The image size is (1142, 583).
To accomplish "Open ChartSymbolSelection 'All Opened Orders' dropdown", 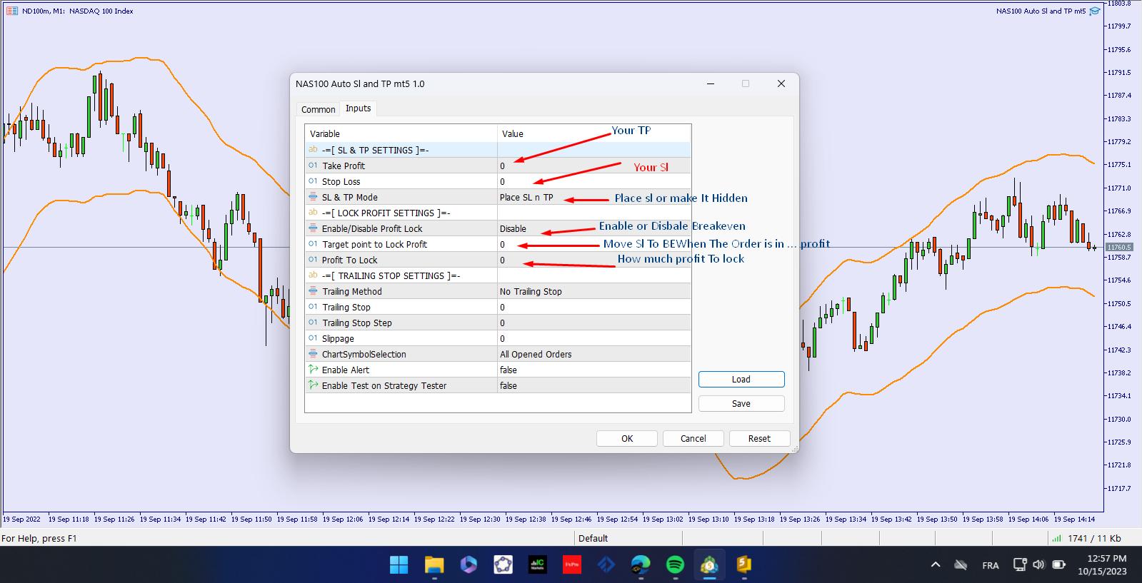I will (593, 354).
